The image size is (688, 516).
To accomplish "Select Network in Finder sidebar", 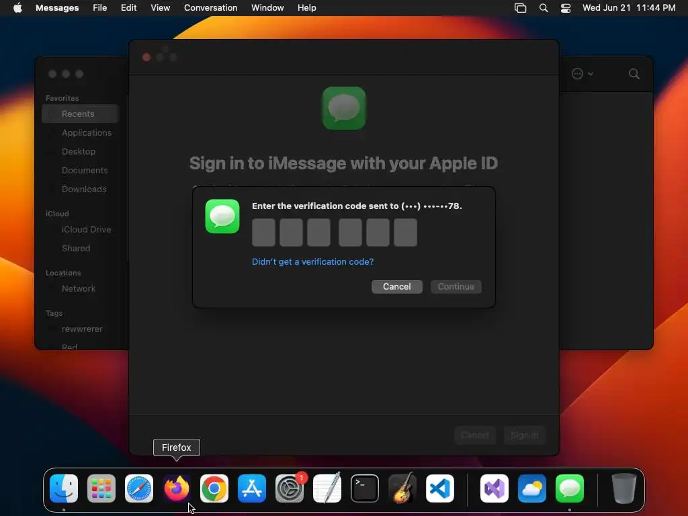I will coord(80,289).
